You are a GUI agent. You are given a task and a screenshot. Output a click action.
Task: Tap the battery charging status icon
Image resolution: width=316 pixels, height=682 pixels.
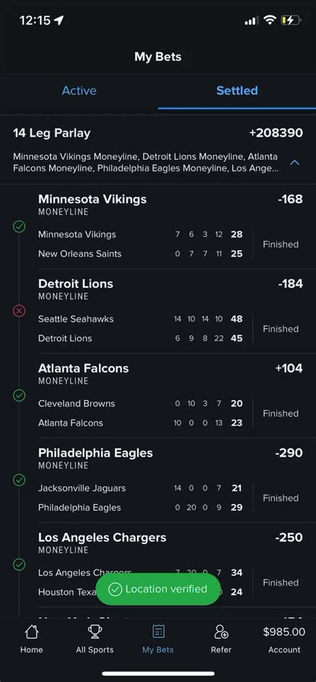(291, 20)
